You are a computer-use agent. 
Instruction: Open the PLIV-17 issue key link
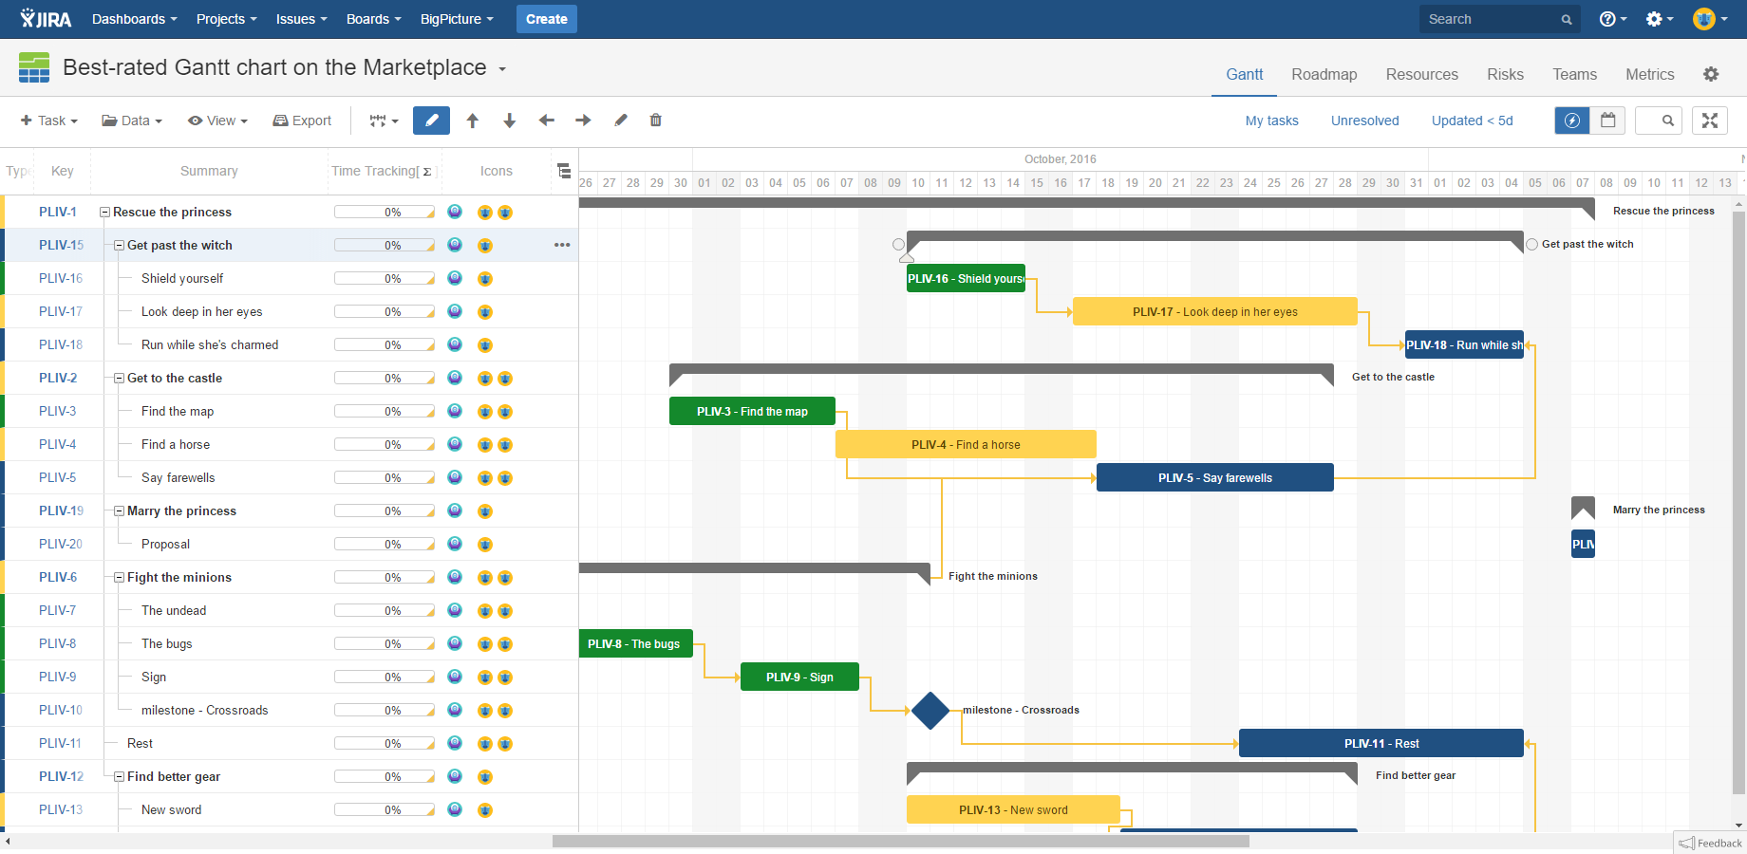(61, 311)
